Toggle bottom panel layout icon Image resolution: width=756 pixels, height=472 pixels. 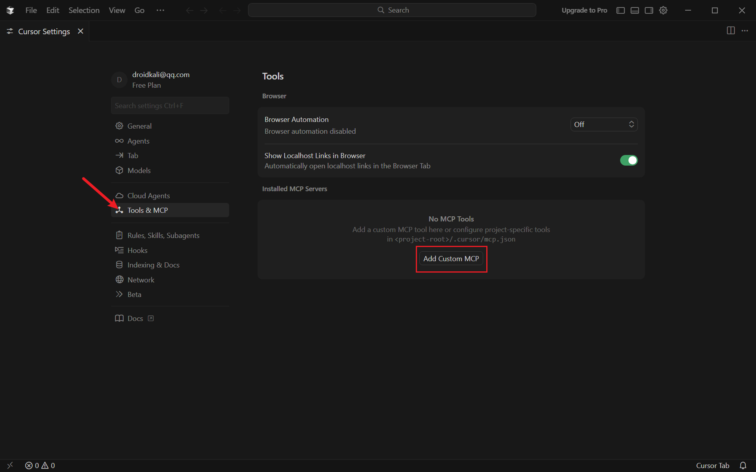[635, 10]
